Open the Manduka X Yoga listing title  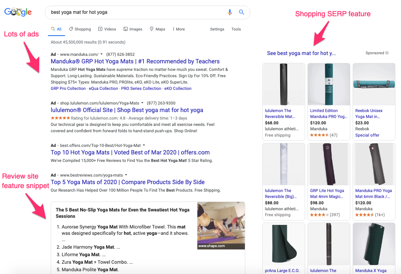click(x=371, y=270)
